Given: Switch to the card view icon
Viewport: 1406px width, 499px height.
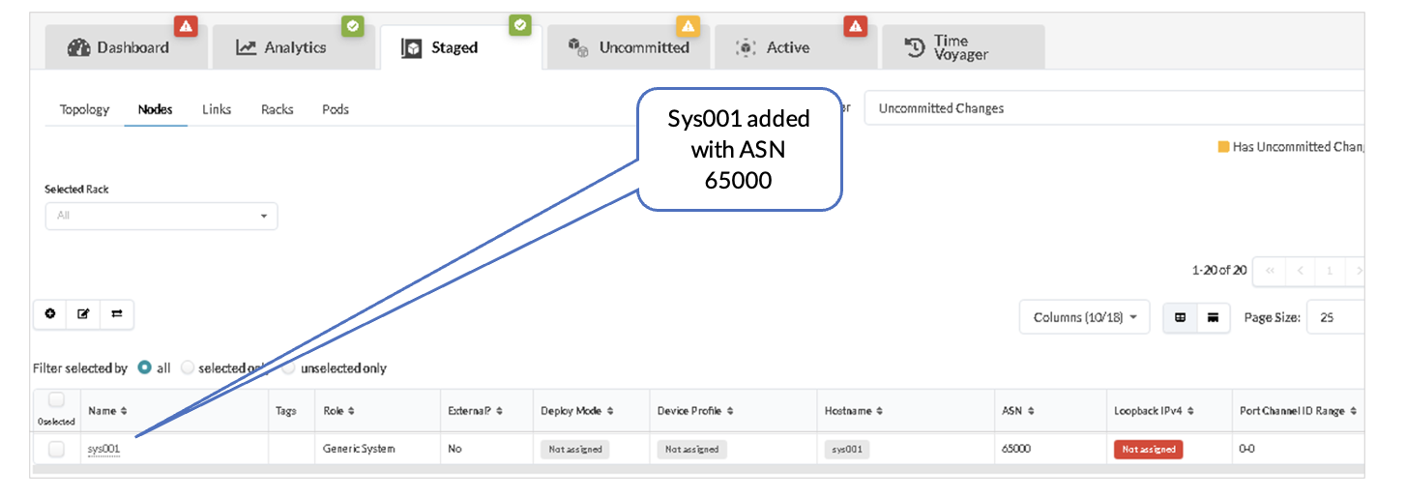Looking at the screenshot, I should (x=1213, y=317).
